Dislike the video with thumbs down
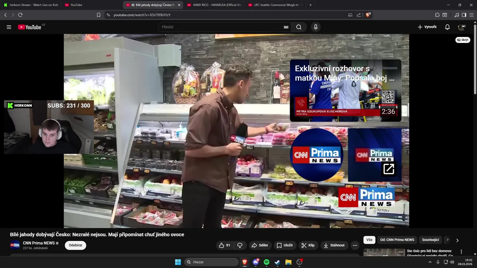 240,245
